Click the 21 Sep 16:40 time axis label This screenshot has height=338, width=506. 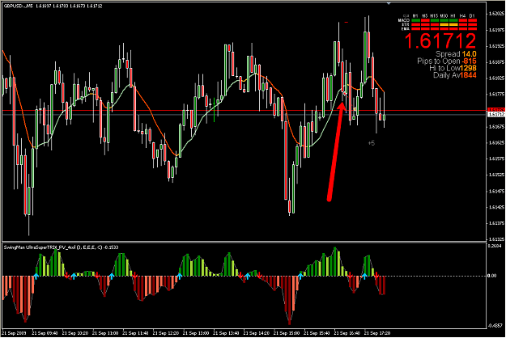(347, 333)
